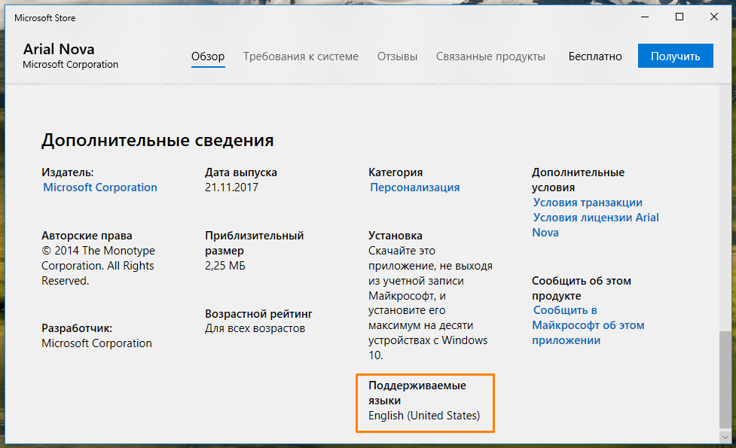Open the Условия транзакции link

pyautogui.click(x=588, y=203)
